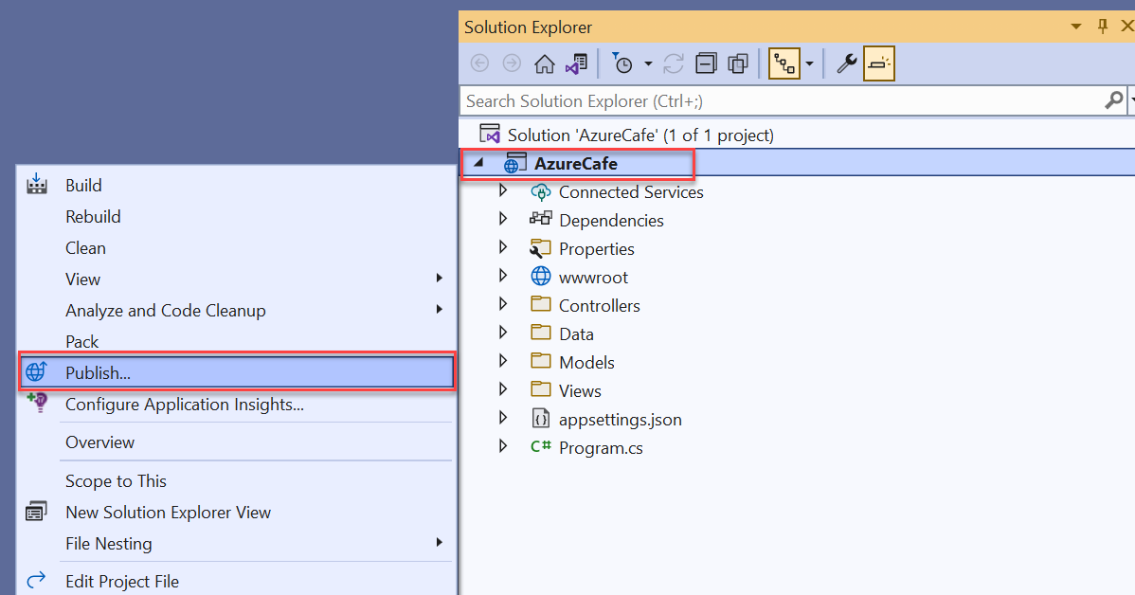Expand the appsettings.json node

click(503, 419)
